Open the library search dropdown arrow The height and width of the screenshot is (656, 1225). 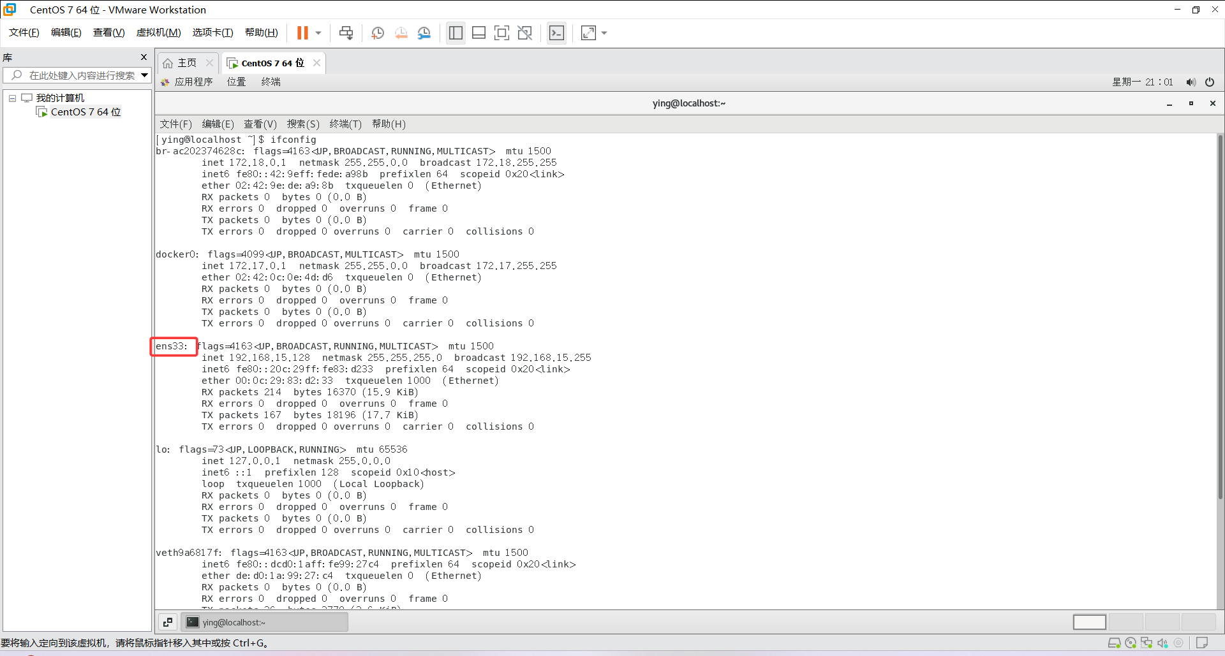[x=145, y=75]
